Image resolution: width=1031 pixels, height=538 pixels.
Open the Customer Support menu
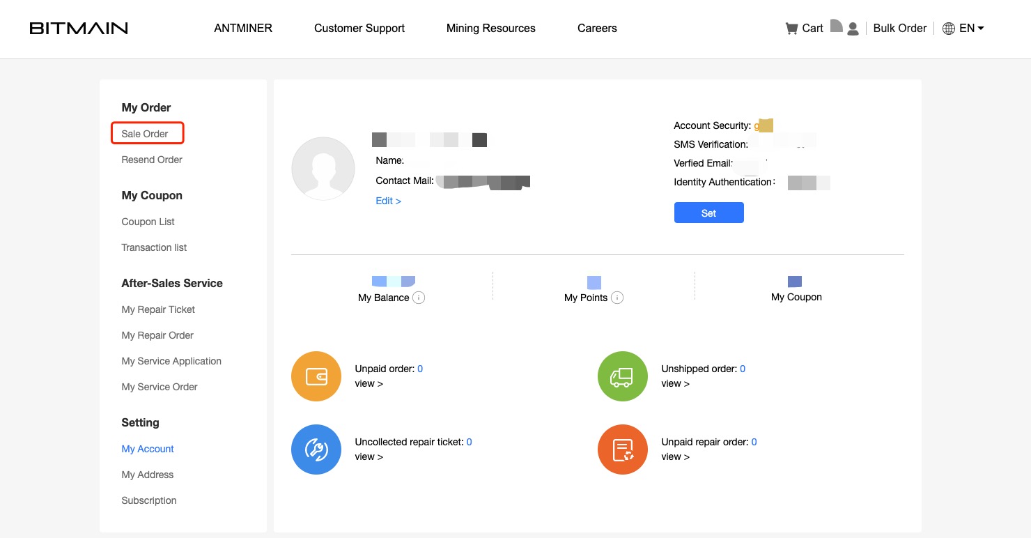(x=359, y=29)
